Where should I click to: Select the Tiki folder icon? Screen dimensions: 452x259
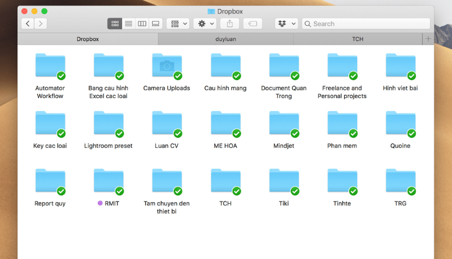284,181
